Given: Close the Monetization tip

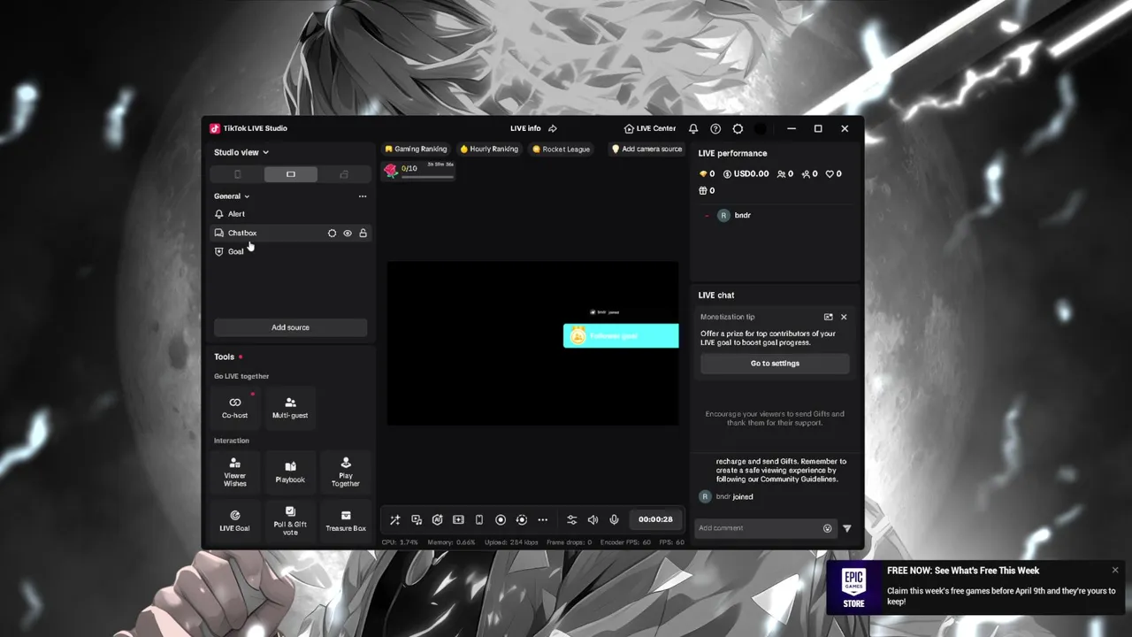Looking at the screenshot, I should [x=844, y=317].
